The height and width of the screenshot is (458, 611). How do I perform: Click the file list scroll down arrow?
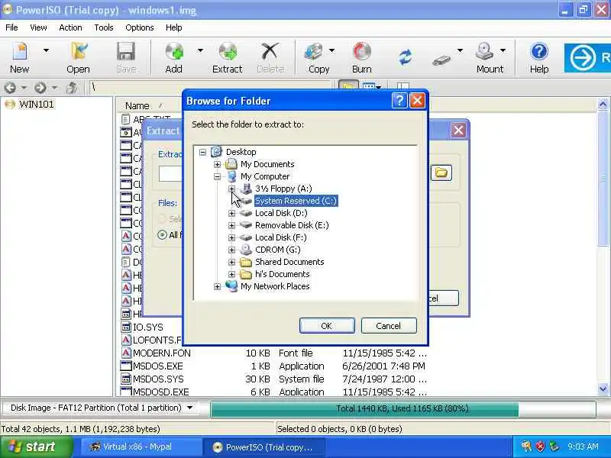pos(603,389)
